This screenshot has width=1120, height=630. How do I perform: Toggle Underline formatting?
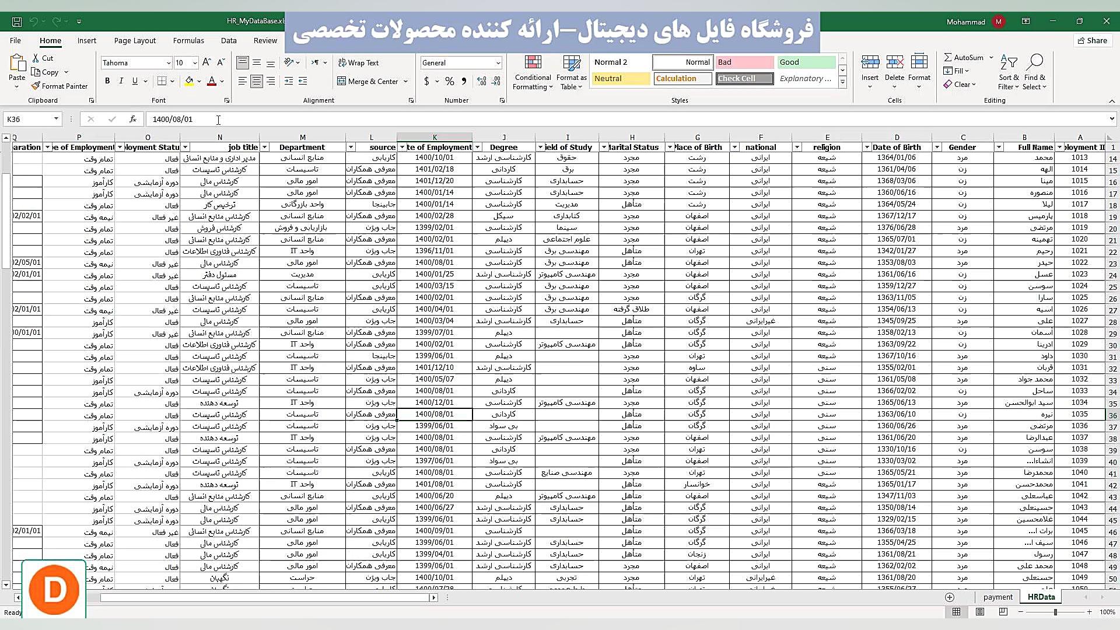pyautogui.click(x=135, y=81)
